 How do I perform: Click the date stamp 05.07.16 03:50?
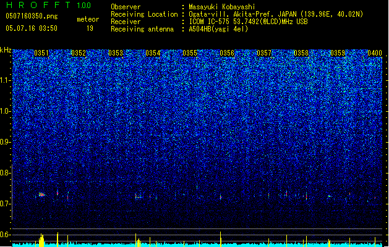pyautogui.click(x=32, y=28)
